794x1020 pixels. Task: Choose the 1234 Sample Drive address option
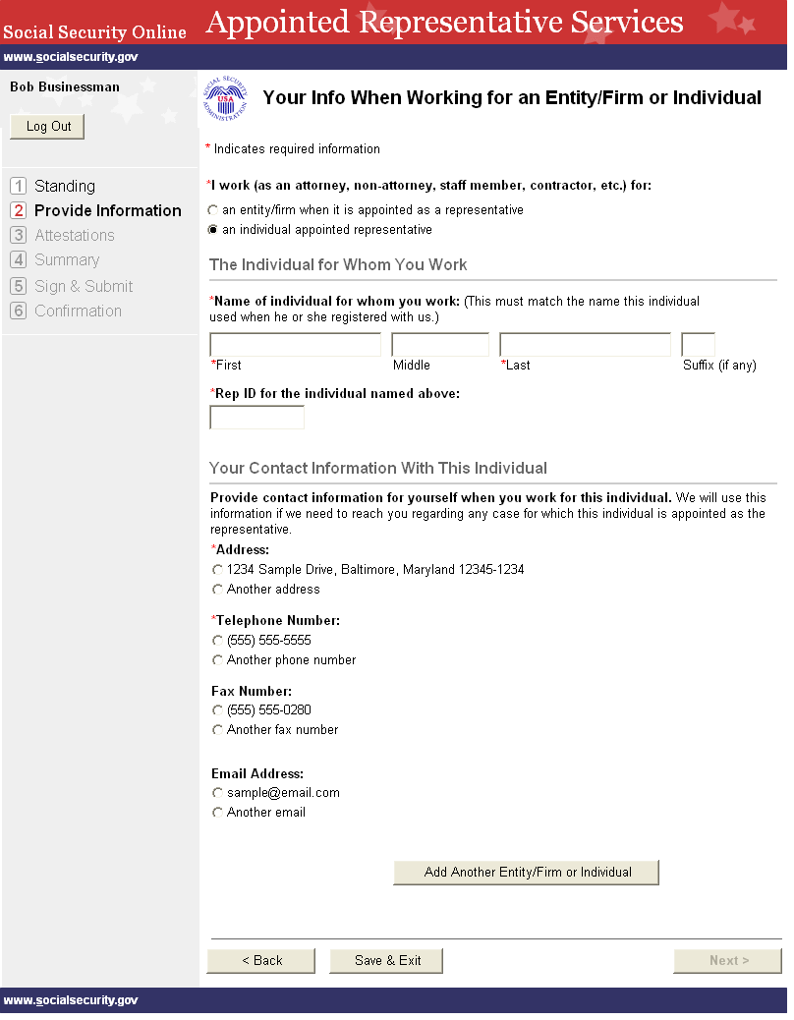pos(217,570)
